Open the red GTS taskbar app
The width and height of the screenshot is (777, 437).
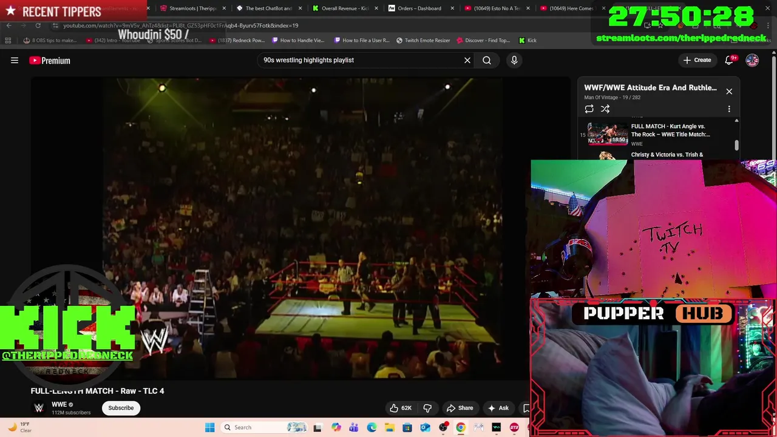tap(514, 427)
